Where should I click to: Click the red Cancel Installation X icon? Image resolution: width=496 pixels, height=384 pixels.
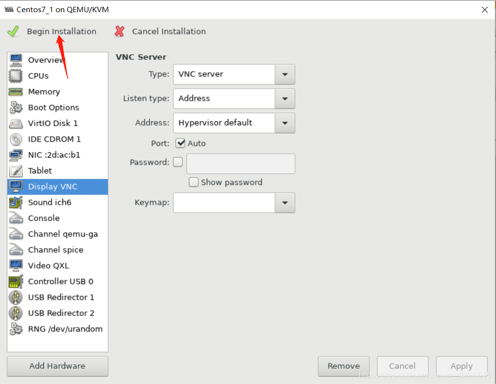(120, 31)
